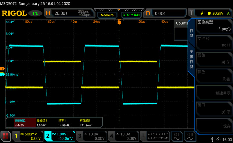Select the orange trigger position marker at top
The width and height of the screenshot is (233, 143).
pos(119,22)
